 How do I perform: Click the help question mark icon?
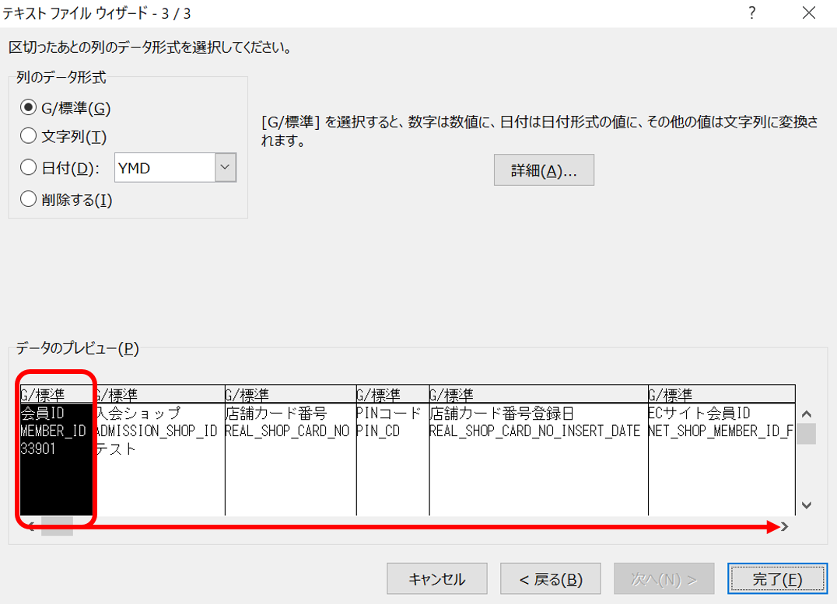pos(751,12)
